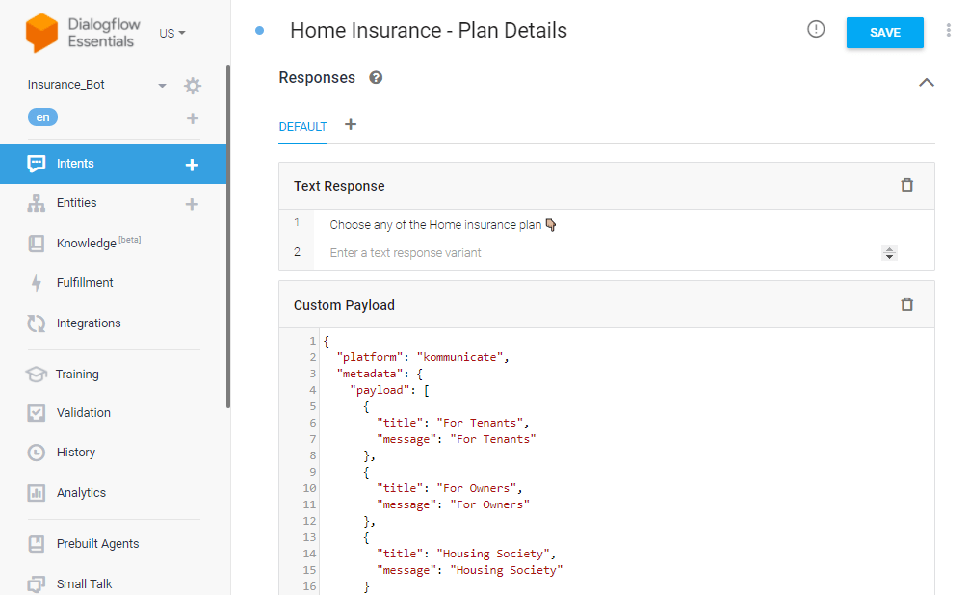Open the US region dropdown
Screen dimensions: 969x595
pyautogui.click(x=171, y=33)
